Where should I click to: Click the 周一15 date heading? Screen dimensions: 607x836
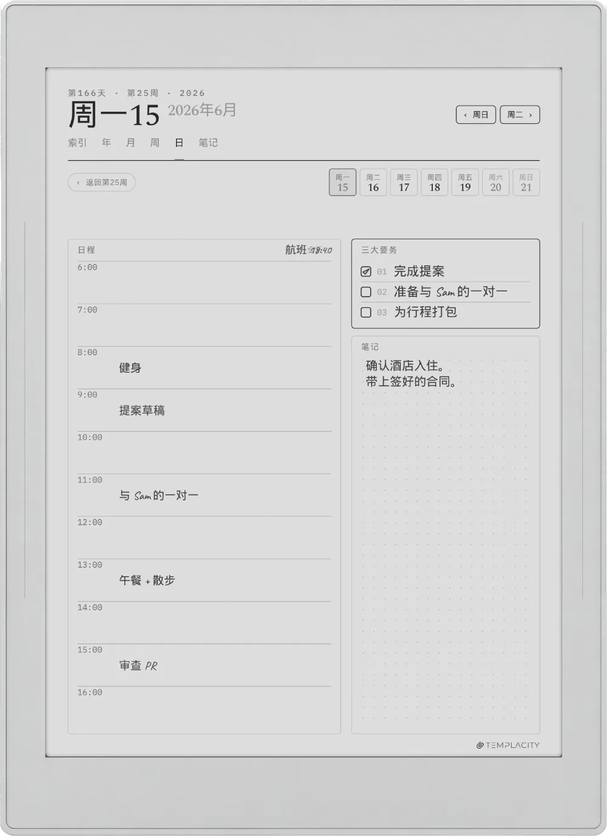click(114, 115)
